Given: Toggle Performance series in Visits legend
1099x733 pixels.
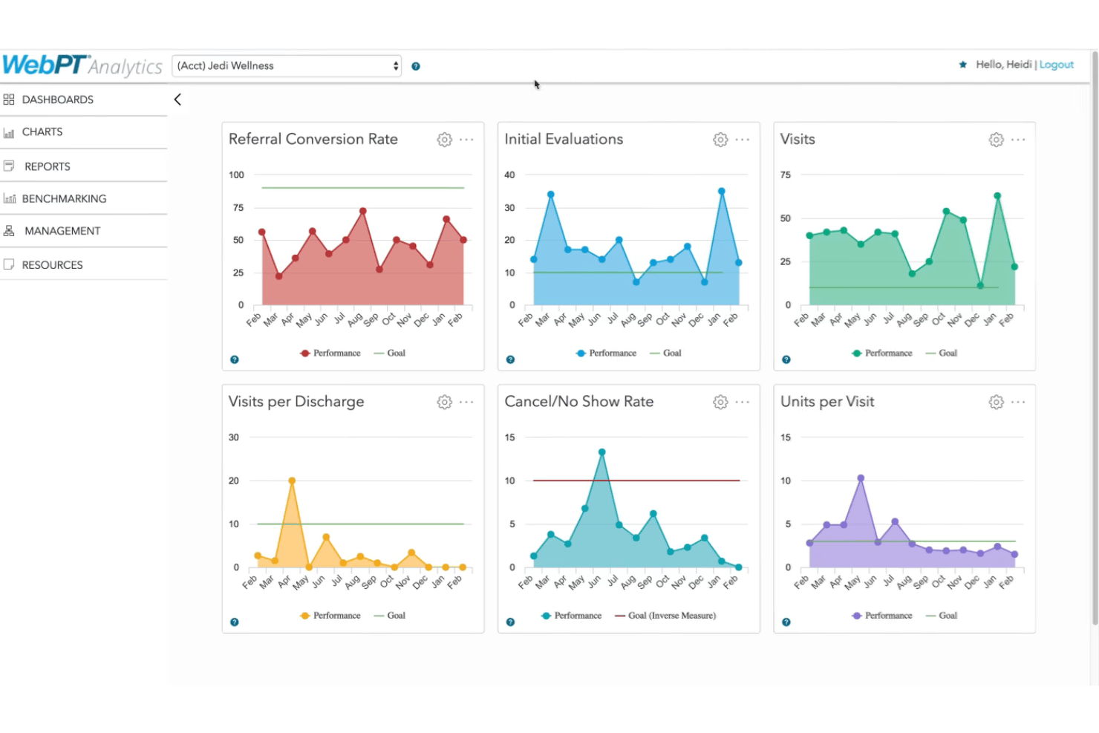Looking at the screenshot, I should coord(882,353).
